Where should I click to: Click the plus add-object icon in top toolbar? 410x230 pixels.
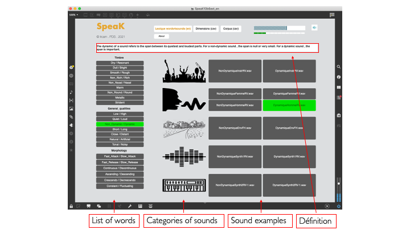pyautogui.click(x=138, y=15)
